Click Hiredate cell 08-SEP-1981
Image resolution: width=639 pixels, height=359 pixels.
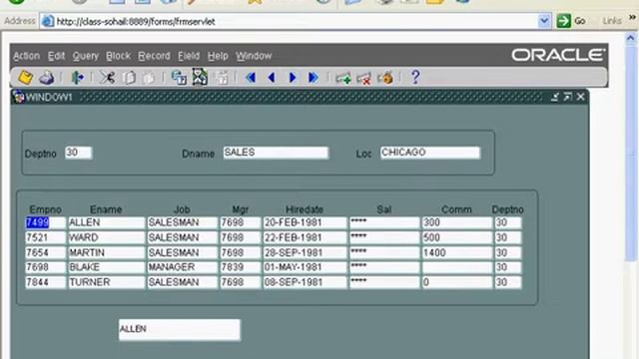305,282
